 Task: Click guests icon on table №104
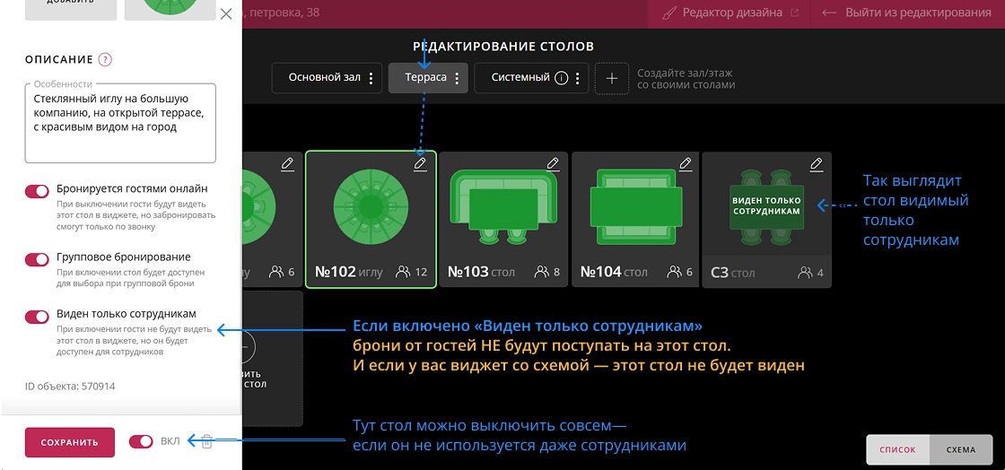tap(674, 272)
